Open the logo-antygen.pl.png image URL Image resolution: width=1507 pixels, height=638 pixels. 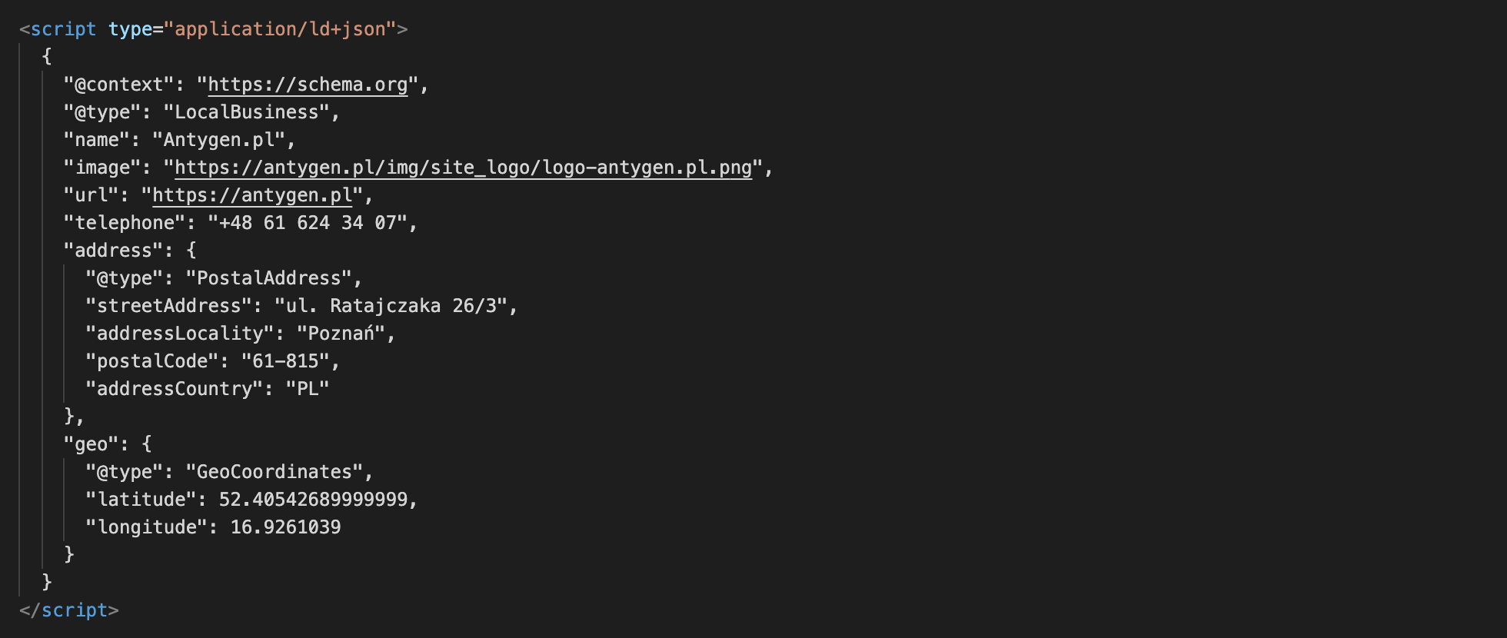pyautogui.click(x=463, y=168)
